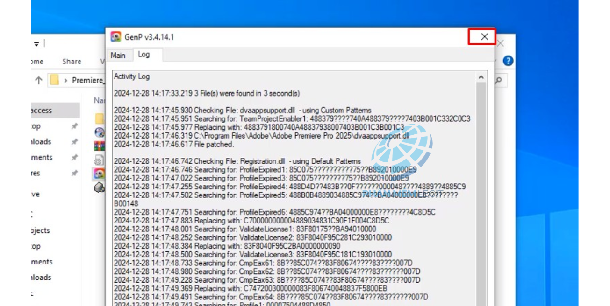The height and width of the screenshot is (306, 610).
Task: Select the disc-shaped file icon in Explorer list
Action: click(x=100, y=132)
